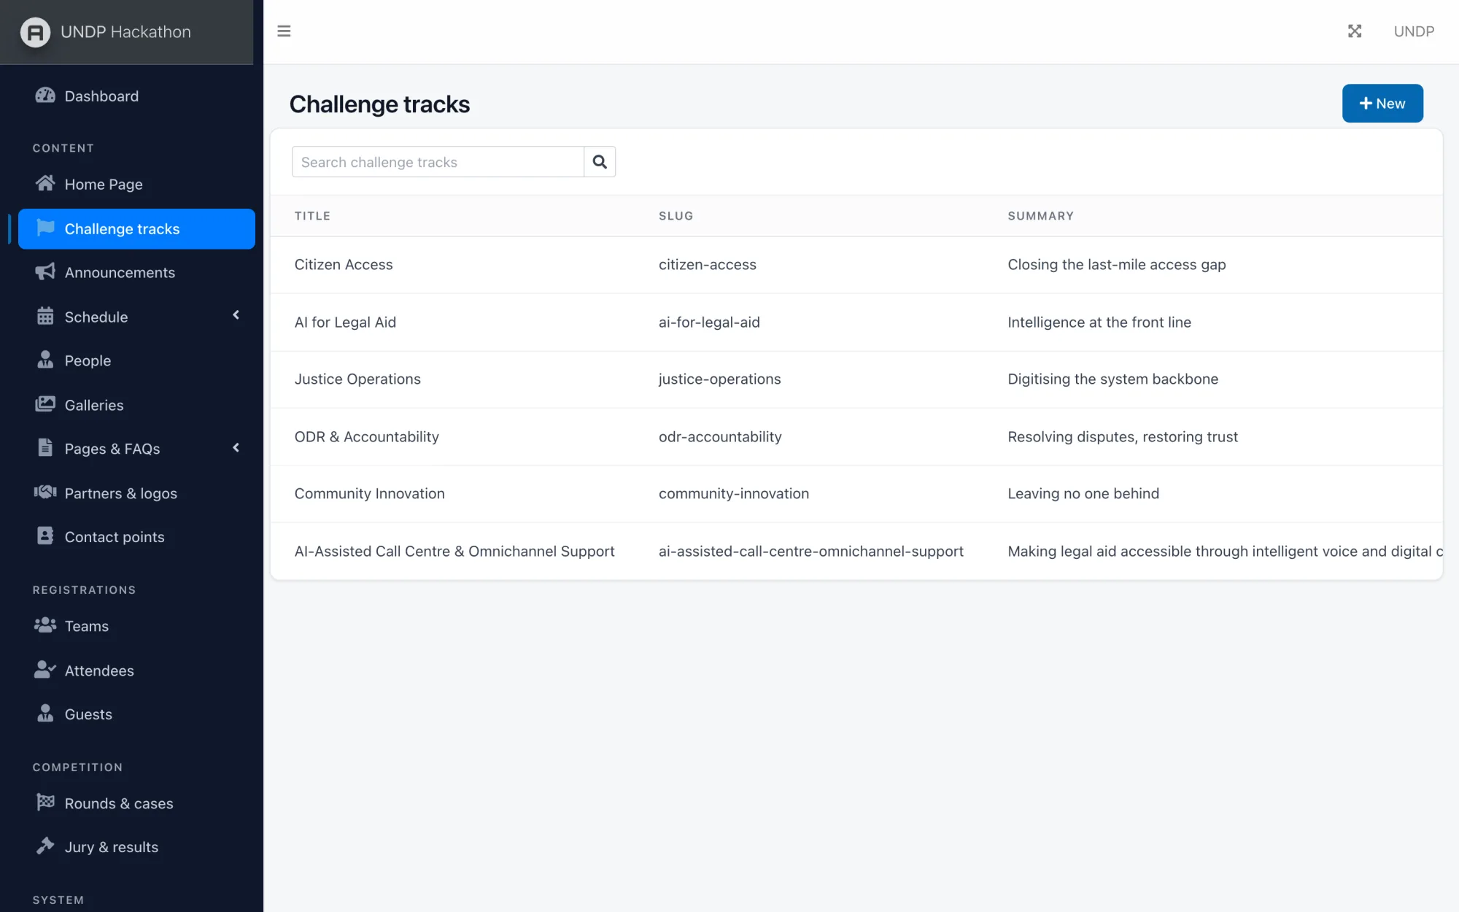Click the fullscreen expand icon

[x=1355, y=31]
